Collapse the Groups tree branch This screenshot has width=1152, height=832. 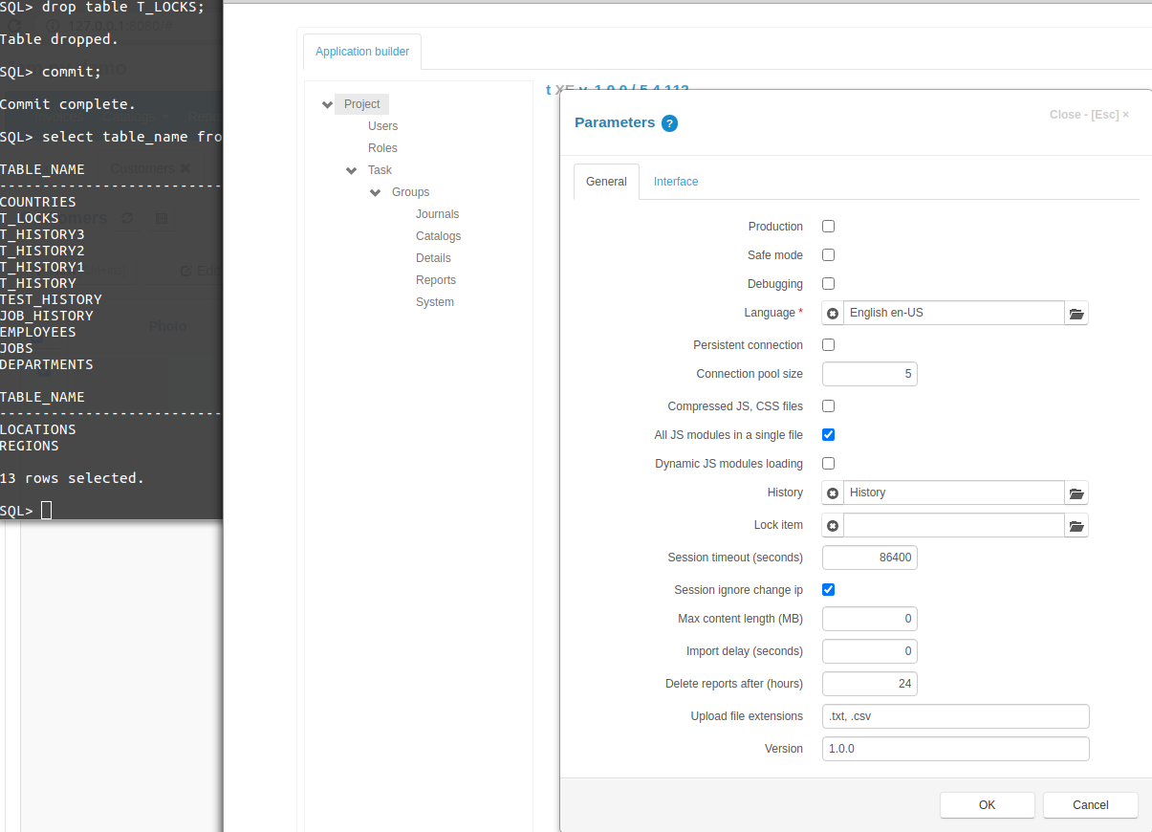click(375, 191)
